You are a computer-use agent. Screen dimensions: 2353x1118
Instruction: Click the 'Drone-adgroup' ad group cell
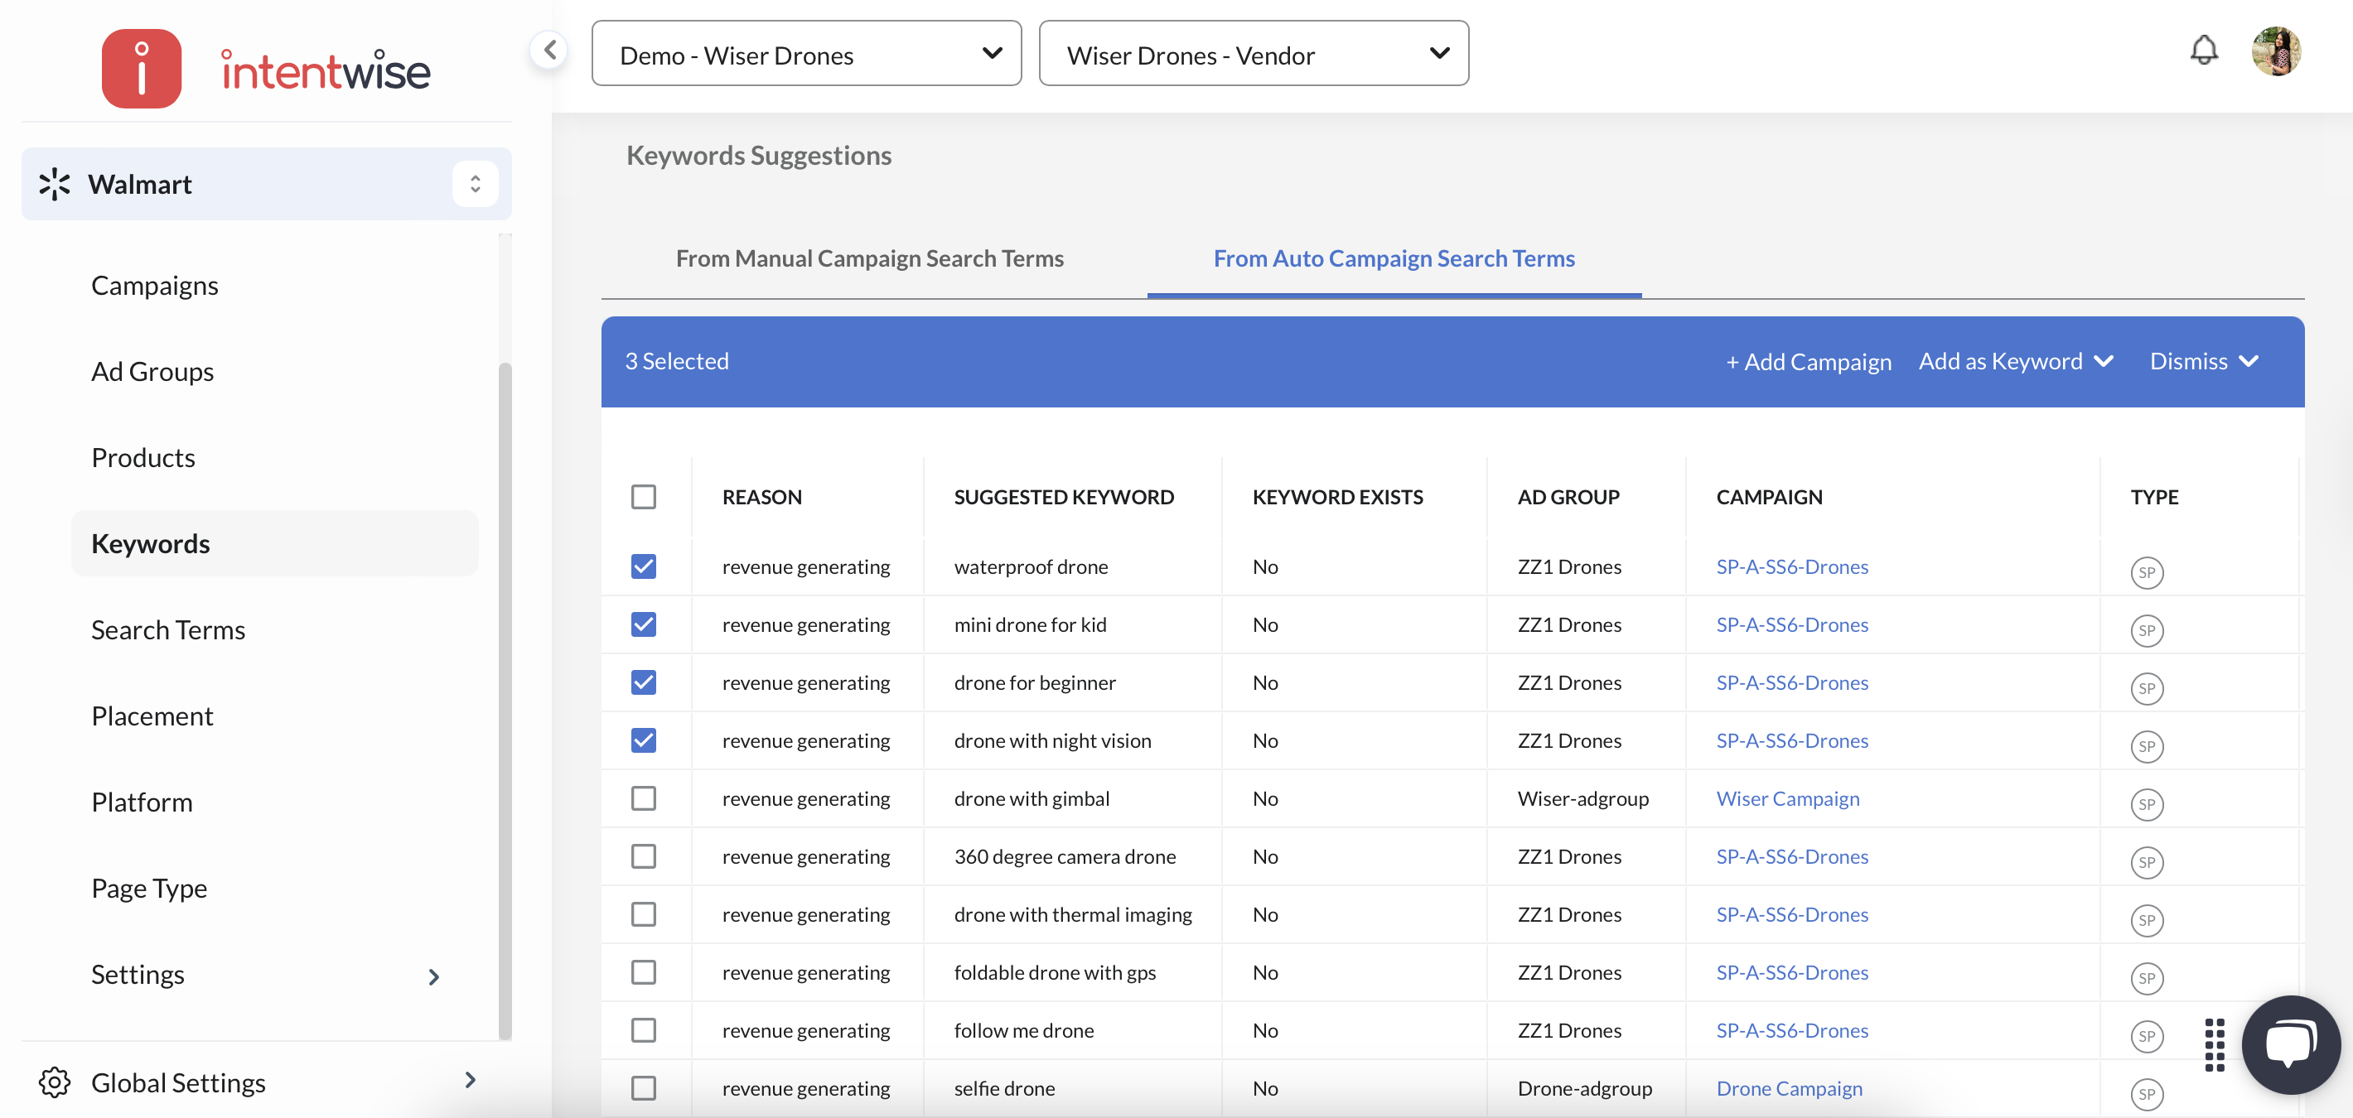[1584, 1088]
